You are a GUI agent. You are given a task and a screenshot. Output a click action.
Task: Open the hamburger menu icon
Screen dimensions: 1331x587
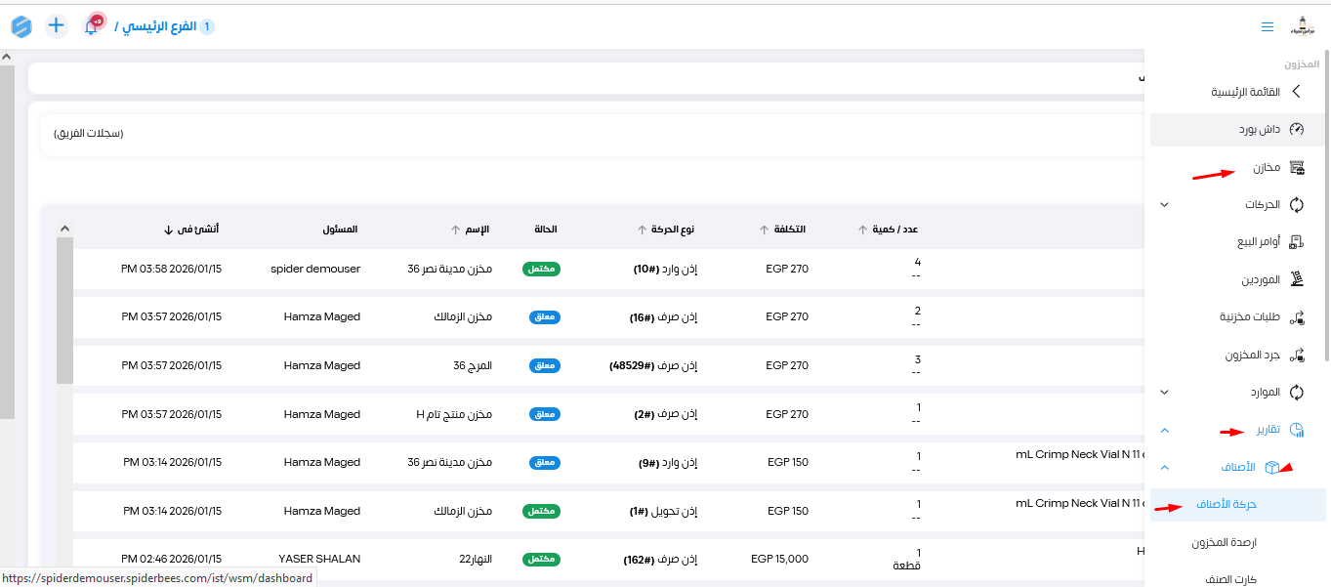point(1267,27)
